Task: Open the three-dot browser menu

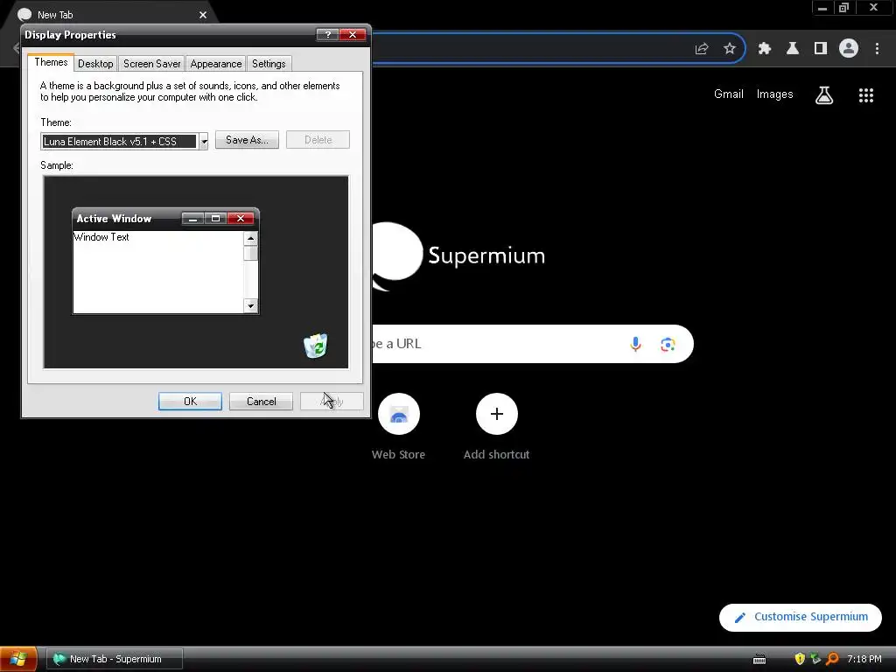Action: (877, 49)
